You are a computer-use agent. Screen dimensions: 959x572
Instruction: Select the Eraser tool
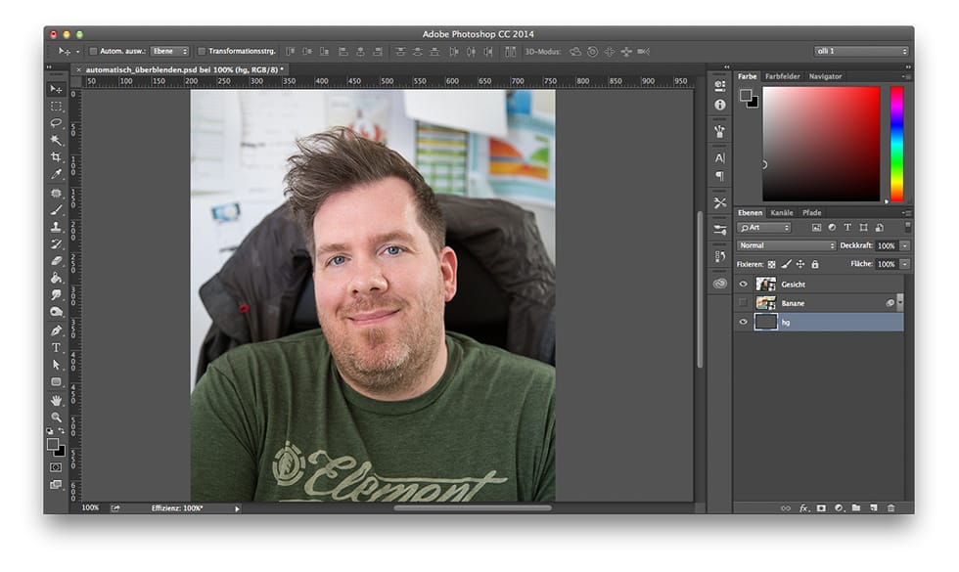coord(56,261)
